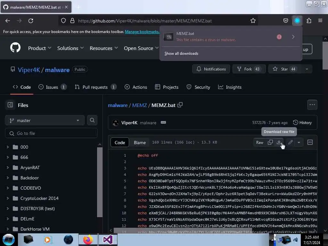This screenshot has width=328, height=246.
Task: Open the media player taskbar icon
Action: pos(48,240)
